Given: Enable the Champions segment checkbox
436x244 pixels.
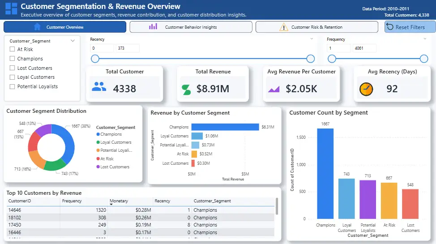Looking at the screenshot, I should coord(13,59).
